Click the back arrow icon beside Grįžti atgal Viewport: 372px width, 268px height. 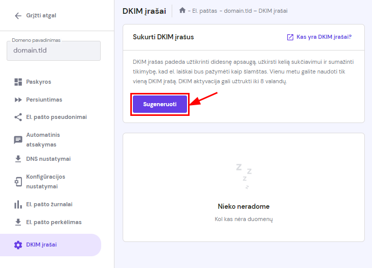(18, 15)
